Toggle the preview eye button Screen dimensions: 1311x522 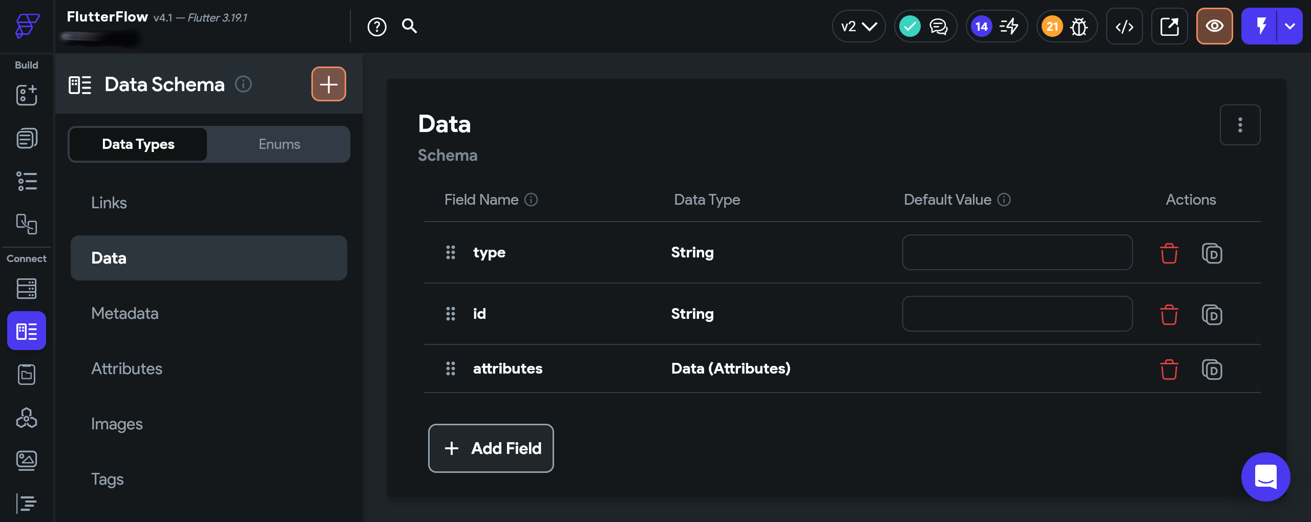tap(1214, 27)
